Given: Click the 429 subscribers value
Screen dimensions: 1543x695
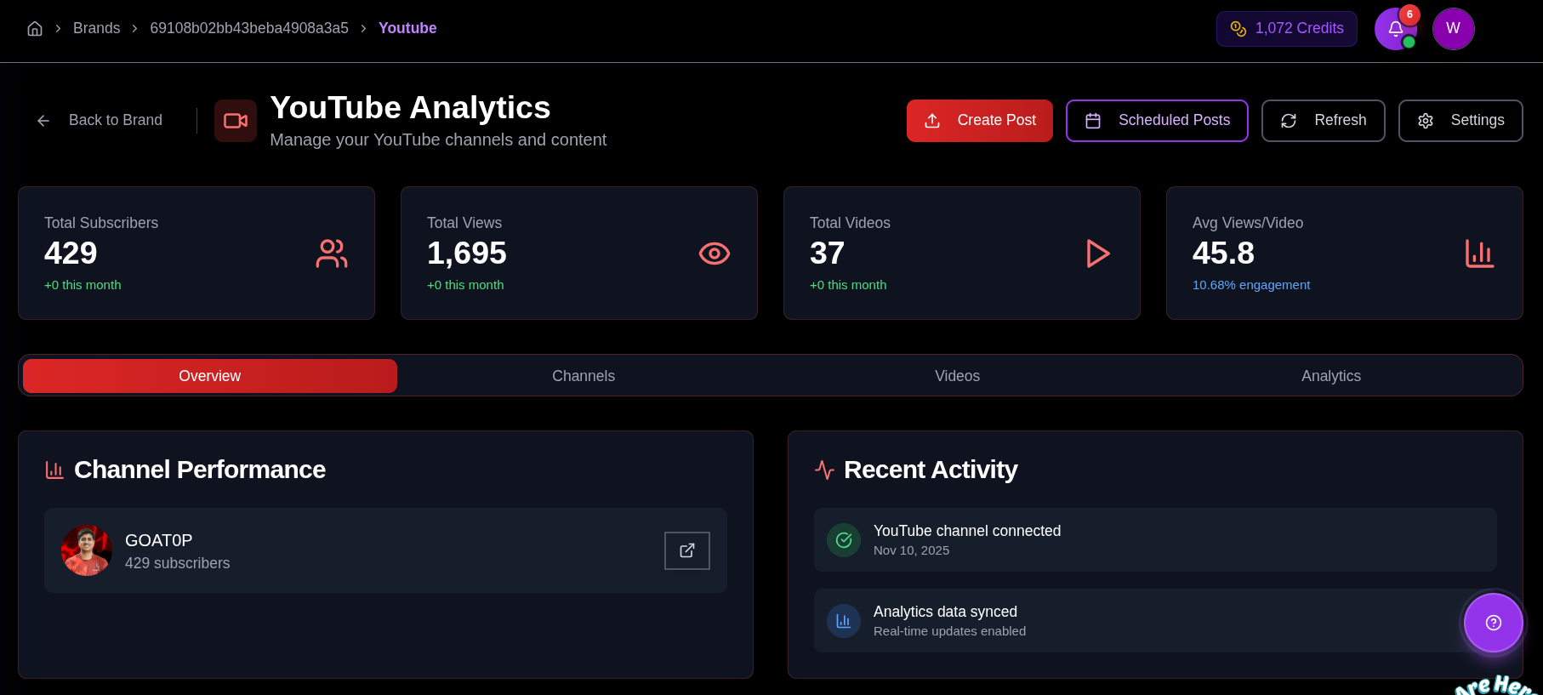Looking at the screenshot, I should coord(71,254).
